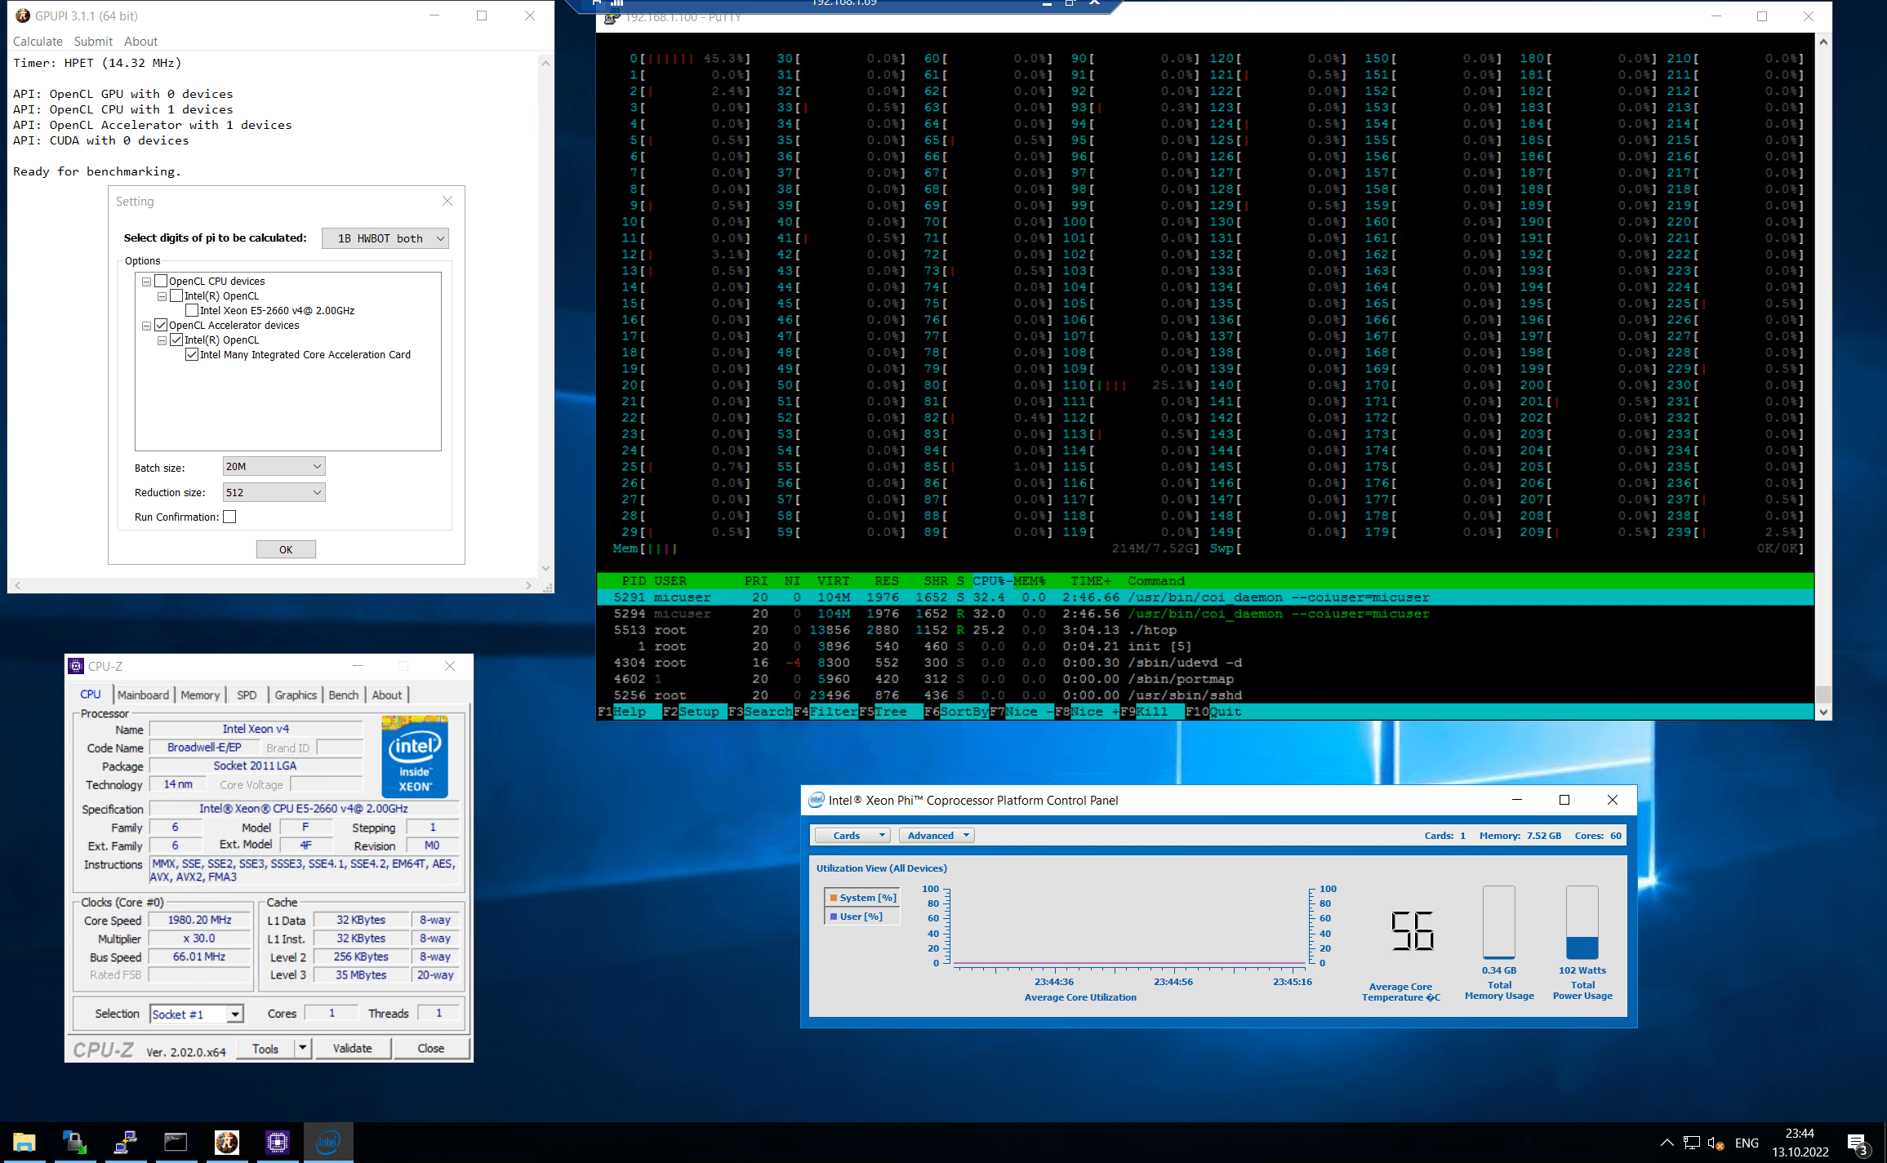The image size is (1887, 1163).
Task: Switch to the Graphics tab in CPU-Z
Action: [x=296, y=695]
